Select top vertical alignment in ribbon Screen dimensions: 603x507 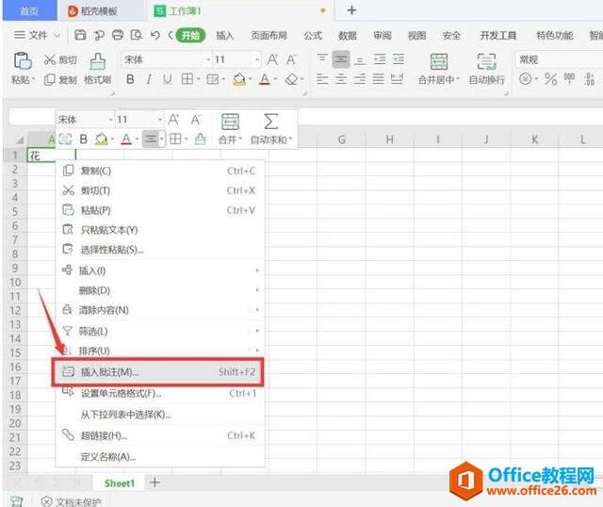(x=322, y=58)
